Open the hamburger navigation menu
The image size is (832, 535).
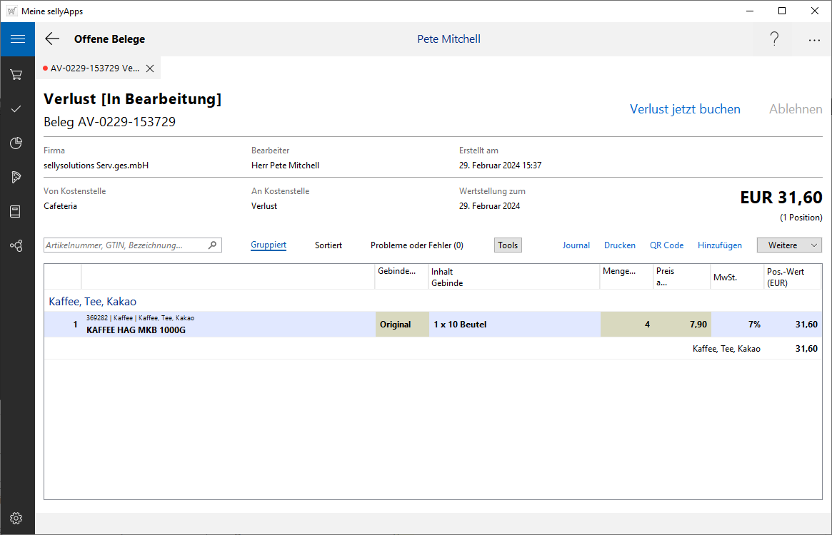[17, 39]
